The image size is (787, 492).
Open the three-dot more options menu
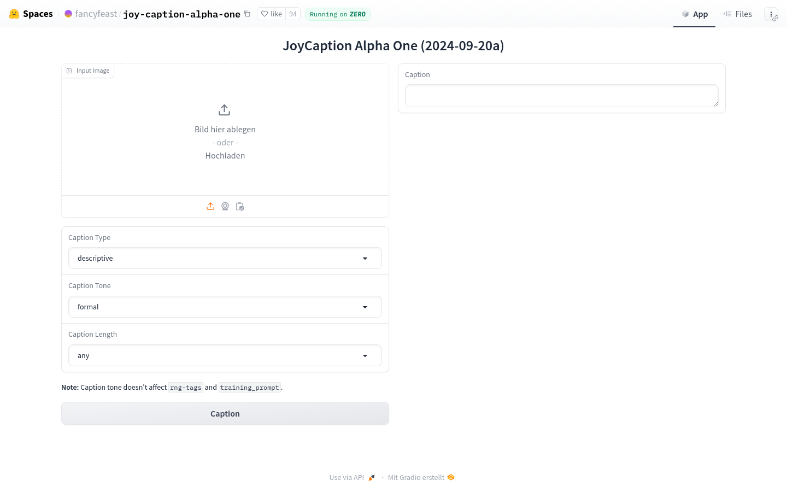point(771,14)
